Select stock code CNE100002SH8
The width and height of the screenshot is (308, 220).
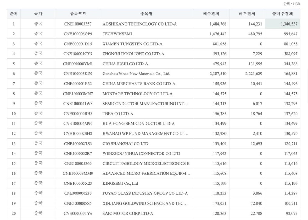(x=78, y=134)
